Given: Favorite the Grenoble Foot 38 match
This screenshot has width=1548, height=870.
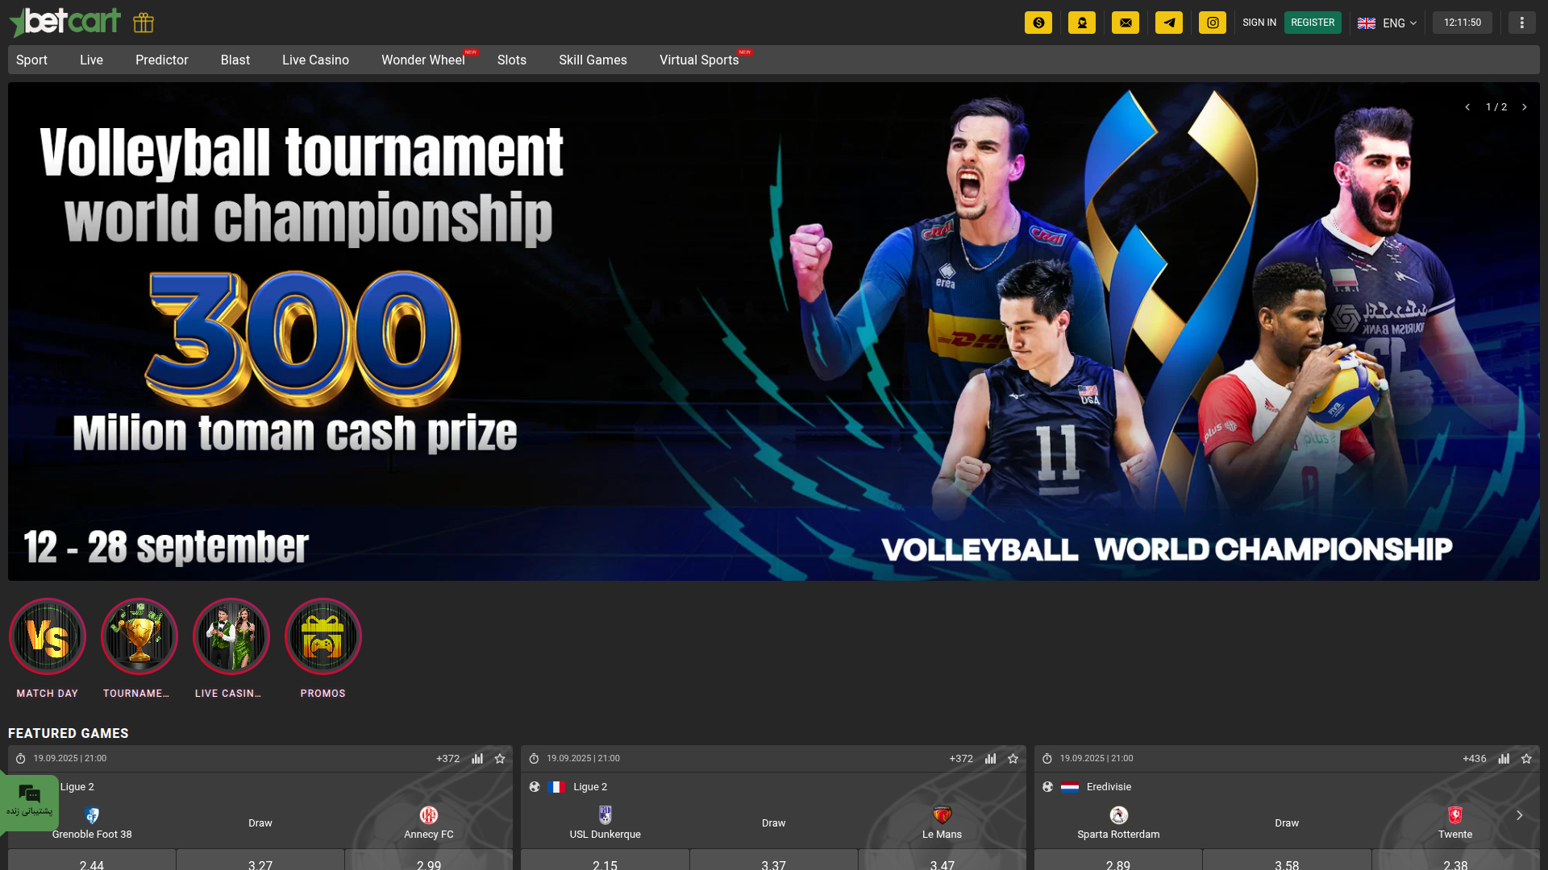Looking at the screenshot, I should click(499, 758).
